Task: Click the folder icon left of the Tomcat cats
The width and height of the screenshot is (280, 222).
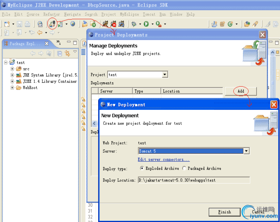Action: [x=85, y=24]
